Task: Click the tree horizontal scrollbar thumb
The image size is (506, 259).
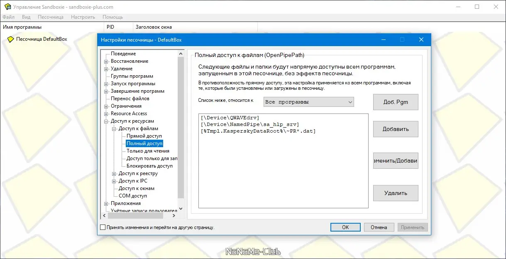Action: 136,216
